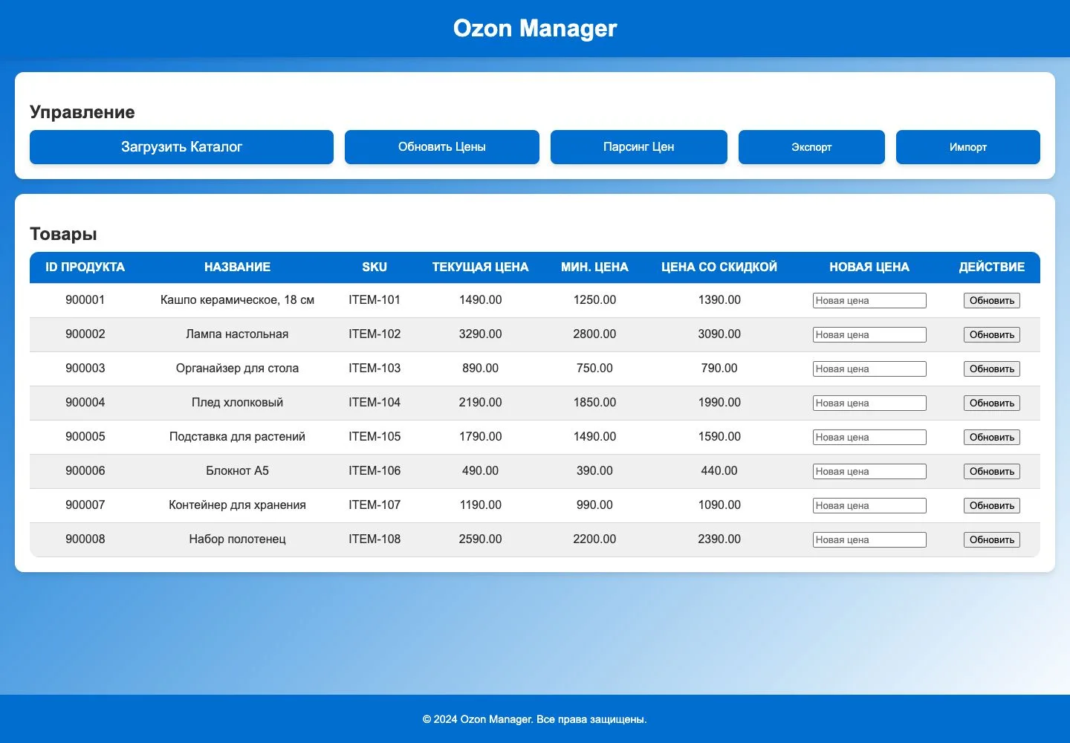Click Обновить in the ITEM-104 row
This screenshot has width=1070, height=743.
992,403
